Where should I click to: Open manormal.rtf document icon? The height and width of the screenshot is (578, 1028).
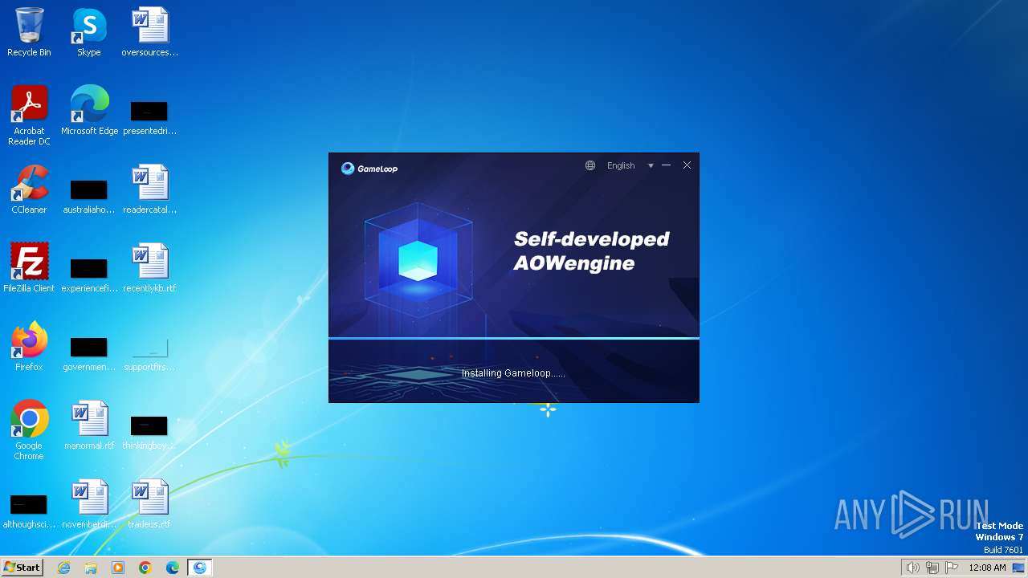pyautogui.click(x=89, y=425)
